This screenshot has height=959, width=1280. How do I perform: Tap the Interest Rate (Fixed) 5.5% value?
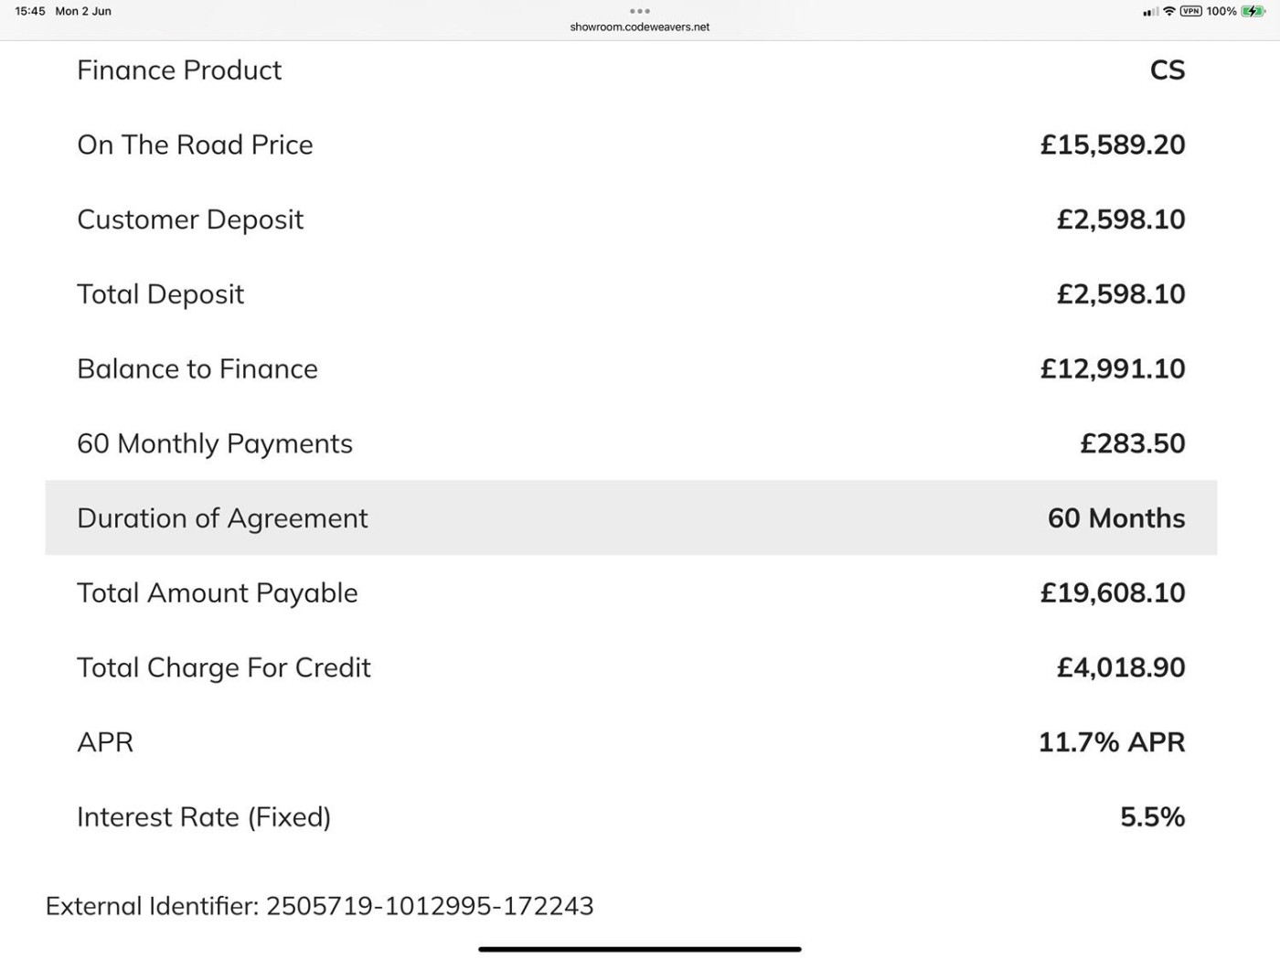coord(1152,816)
